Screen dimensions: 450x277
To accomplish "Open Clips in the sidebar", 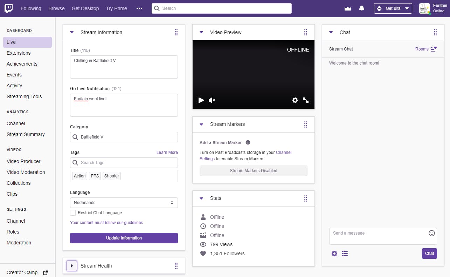I will [12, 194].
